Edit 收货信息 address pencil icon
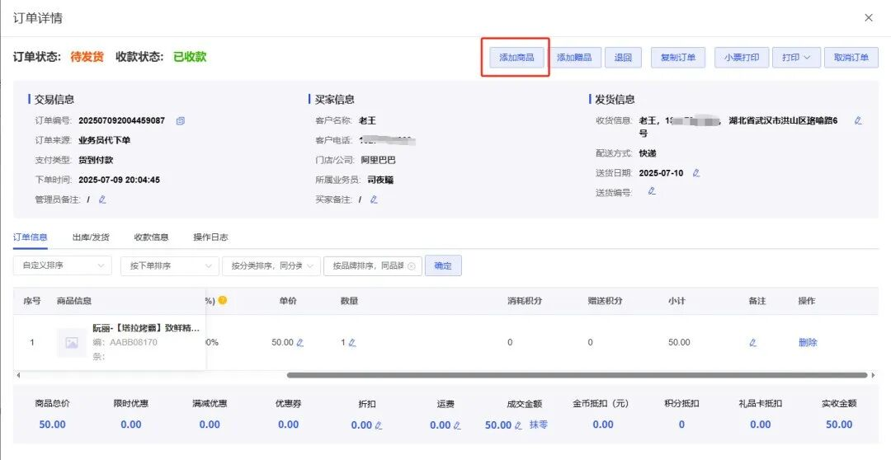 click(858, 120)
